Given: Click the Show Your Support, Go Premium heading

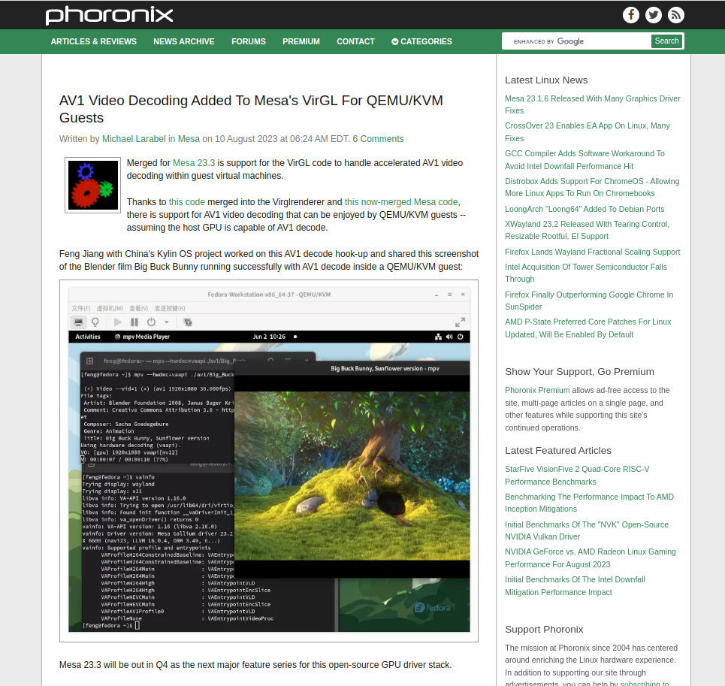Looking at the screenshot, I should point(579,372).
